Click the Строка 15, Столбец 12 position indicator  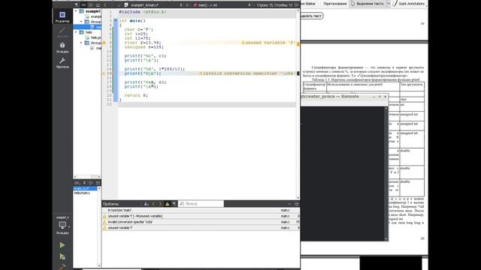point(274,5)
